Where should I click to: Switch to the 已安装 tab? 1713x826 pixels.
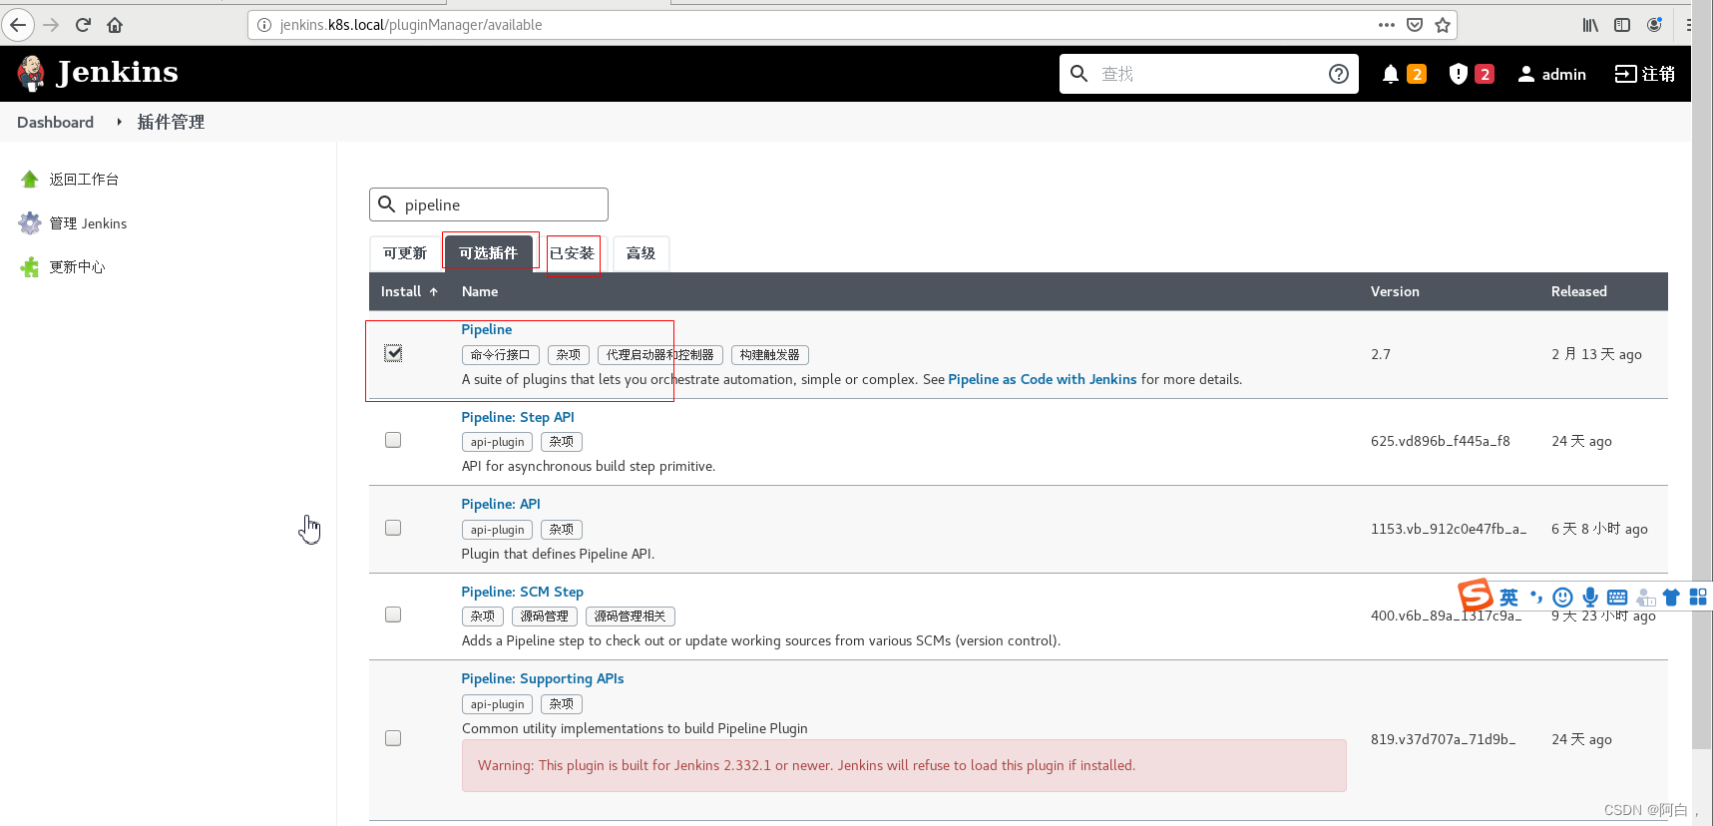coord(573,253)
